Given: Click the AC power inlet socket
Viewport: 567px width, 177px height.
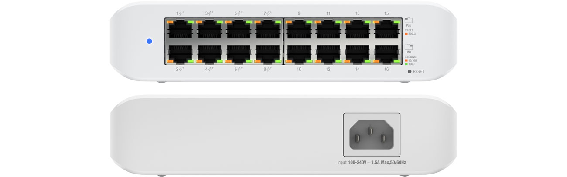Looking at the screenshot, I should pos(370,134).
